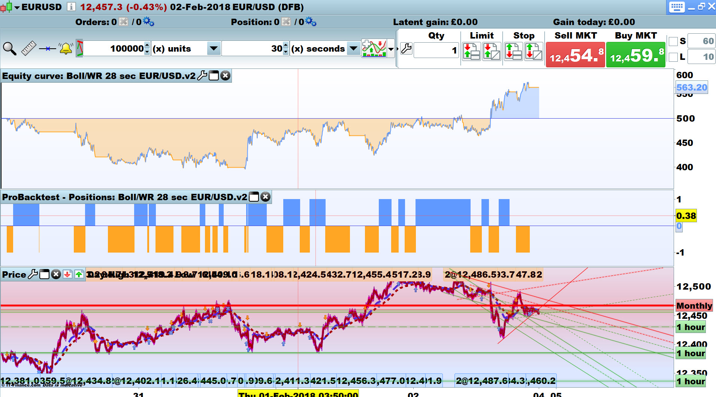Expand the (x) seconds dropdown
The image size is (716, 397).
click(x=353, y=48)
